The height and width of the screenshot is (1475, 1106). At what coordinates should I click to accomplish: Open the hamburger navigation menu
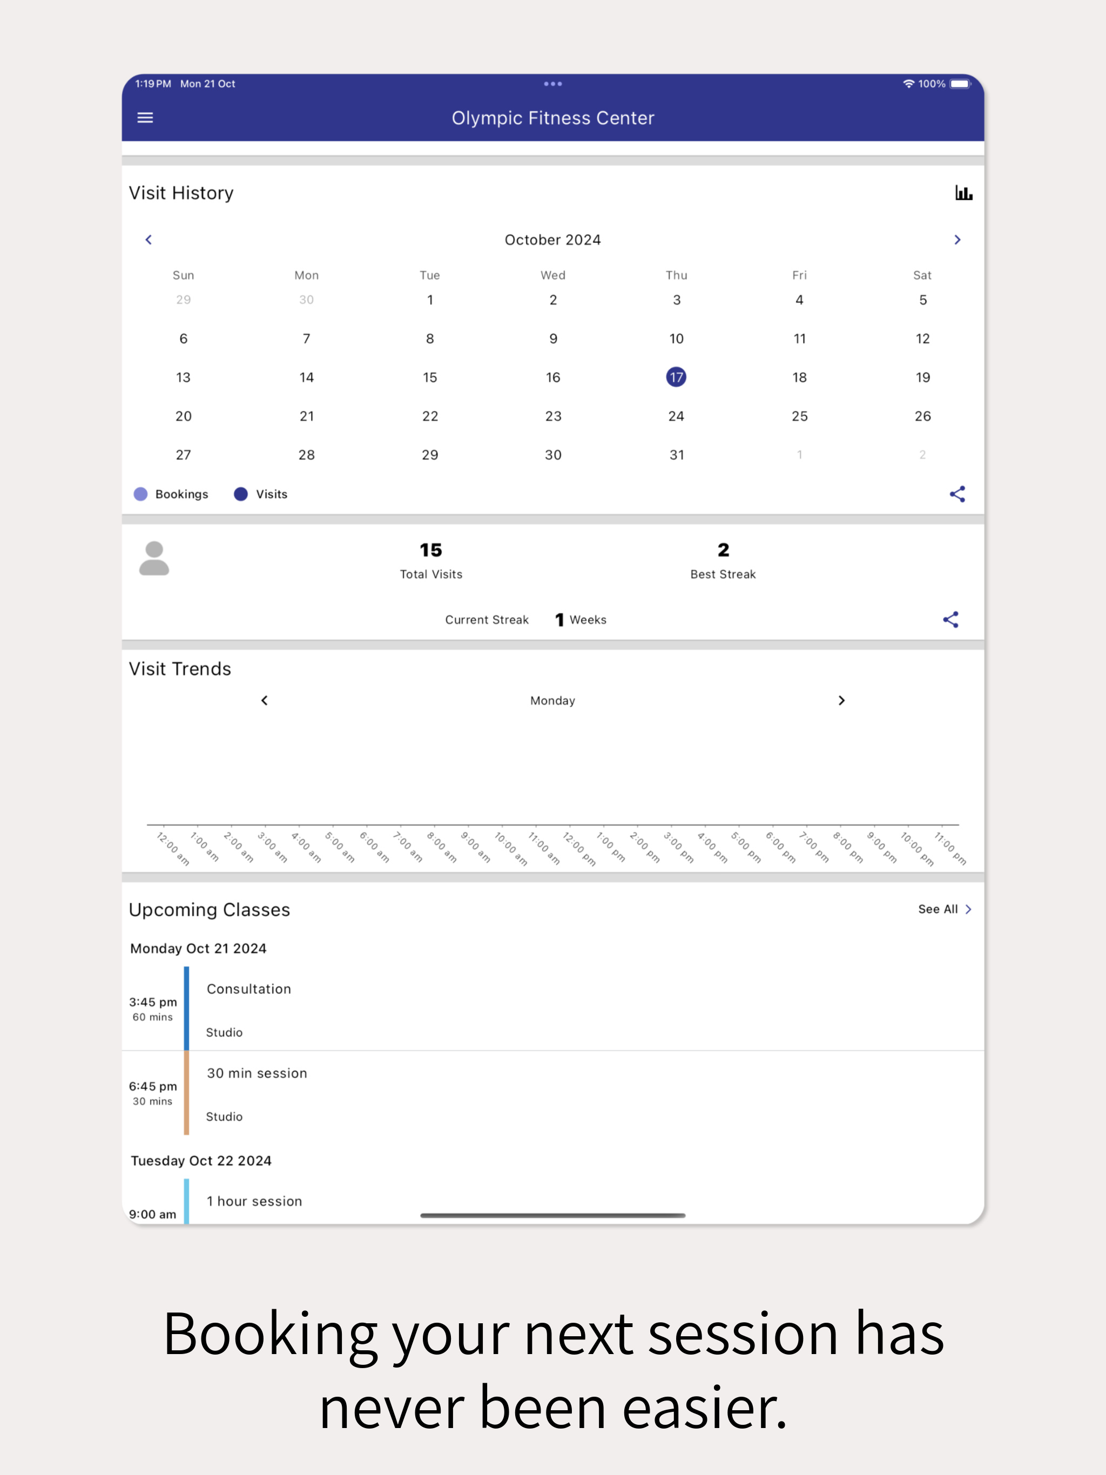145,118
